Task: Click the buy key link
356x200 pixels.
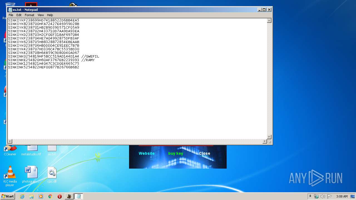Action: coord(175,153)
